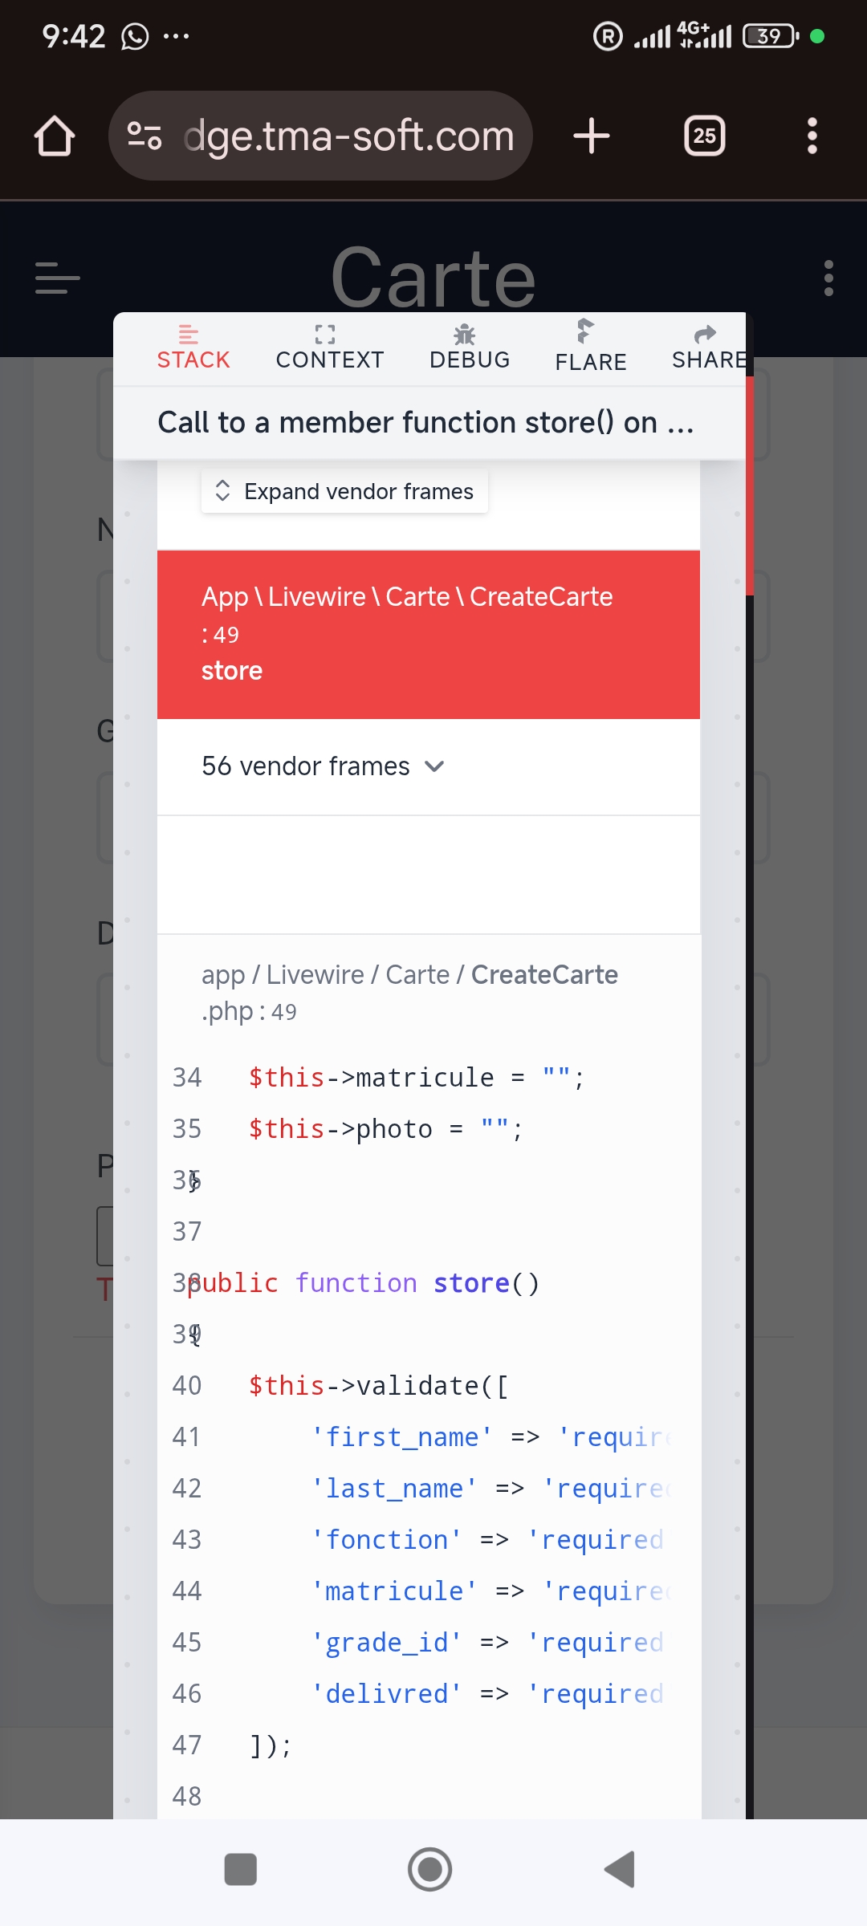Image resolution: width=867 pixels, height=1926 pixels.
Task: Tap the address bar URL field
Action: click(x=348, y=136)
